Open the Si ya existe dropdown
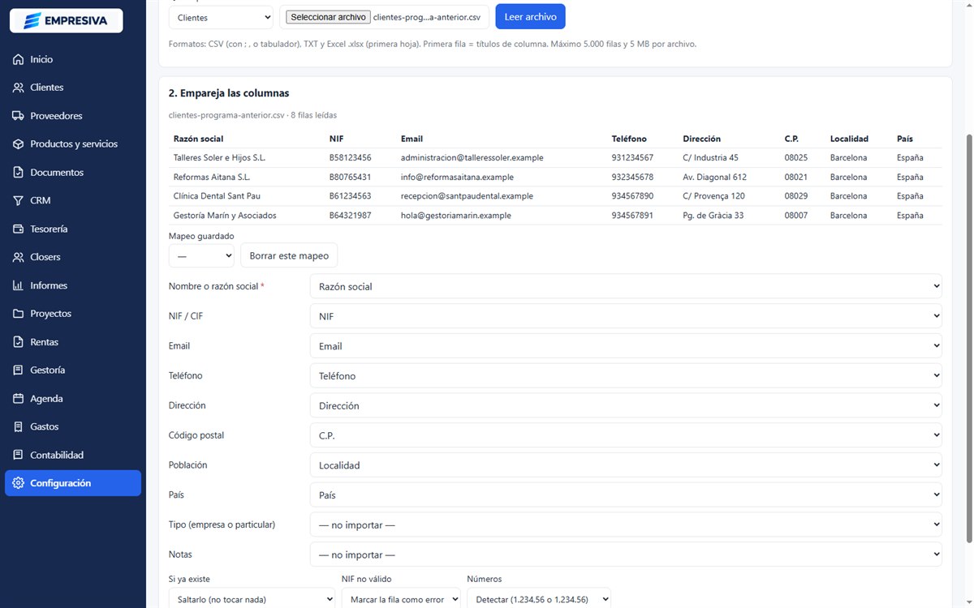The image size is (974, 608). (252, 598)
